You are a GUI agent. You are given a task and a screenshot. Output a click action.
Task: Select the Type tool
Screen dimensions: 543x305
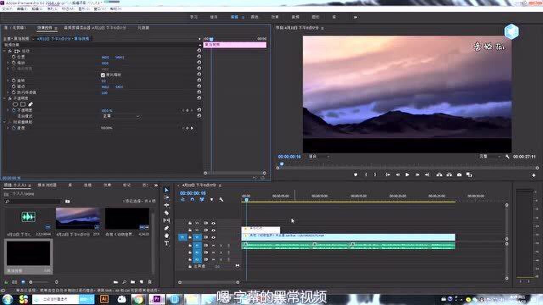[x=166, y=244]
